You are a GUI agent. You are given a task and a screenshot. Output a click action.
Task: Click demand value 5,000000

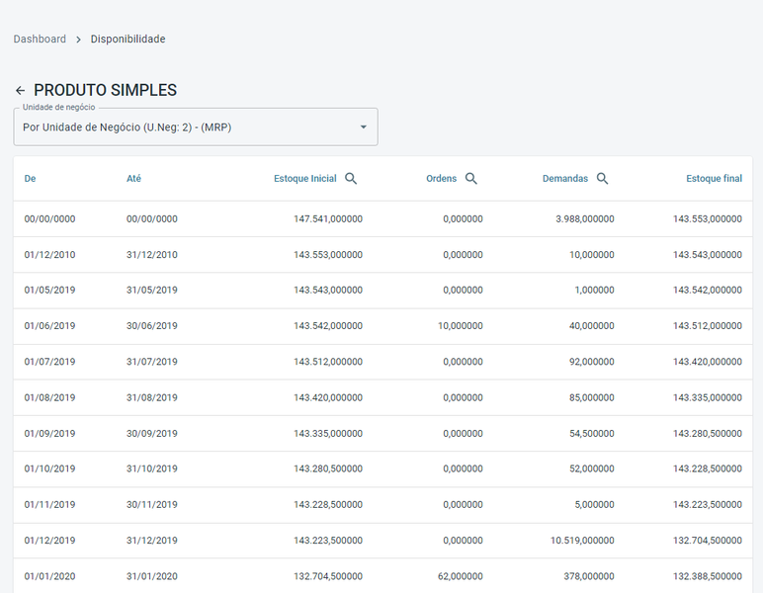[x=594, y=505]
